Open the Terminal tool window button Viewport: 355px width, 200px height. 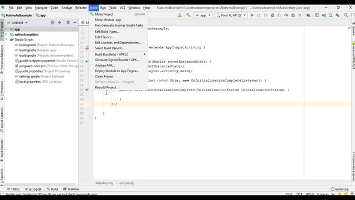71,189
